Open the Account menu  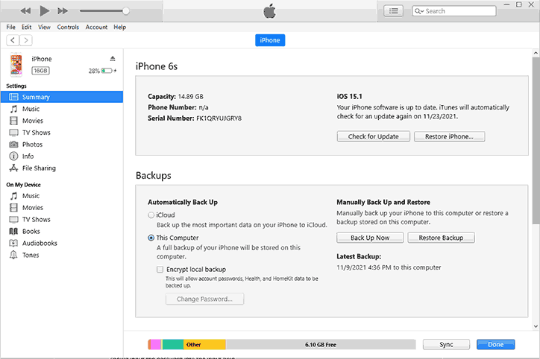click(x=96, y=27)
